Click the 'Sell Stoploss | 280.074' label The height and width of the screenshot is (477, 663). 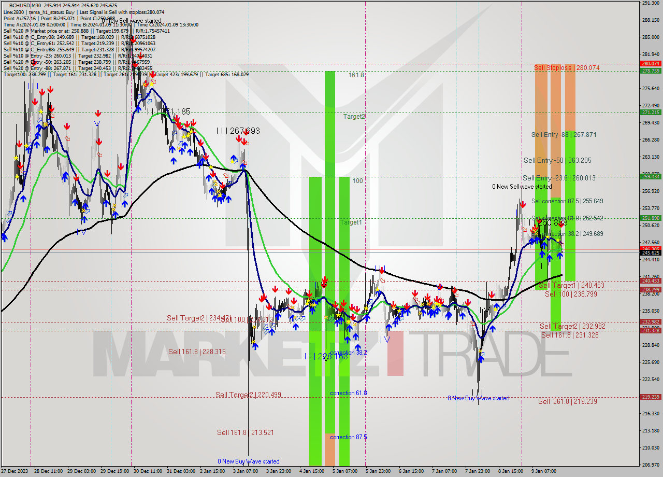(x=567, y=68)
